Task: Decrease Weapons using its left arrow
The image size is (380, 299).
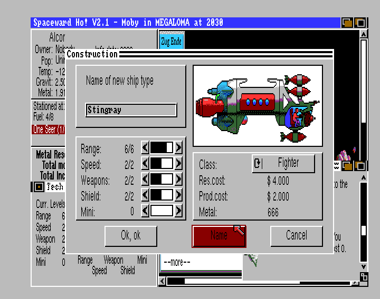Action: [x=145, y=180]
